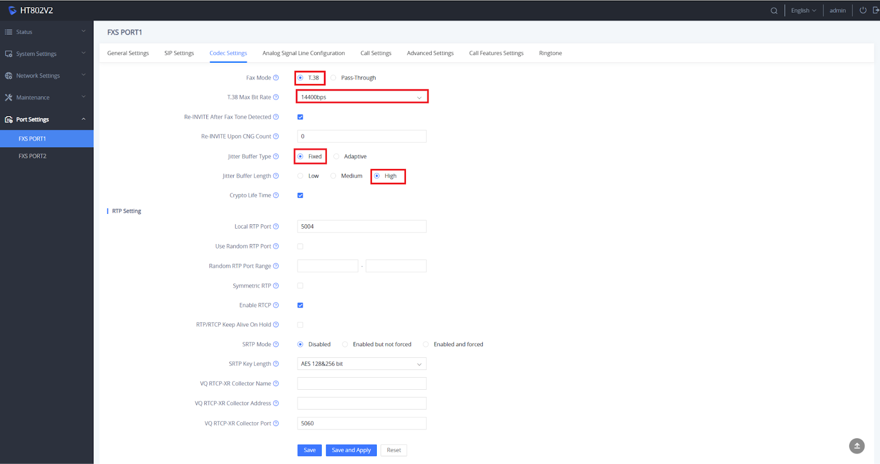
Task: Open help tooltip for Jitter Buffer Type
Action: 276,157
